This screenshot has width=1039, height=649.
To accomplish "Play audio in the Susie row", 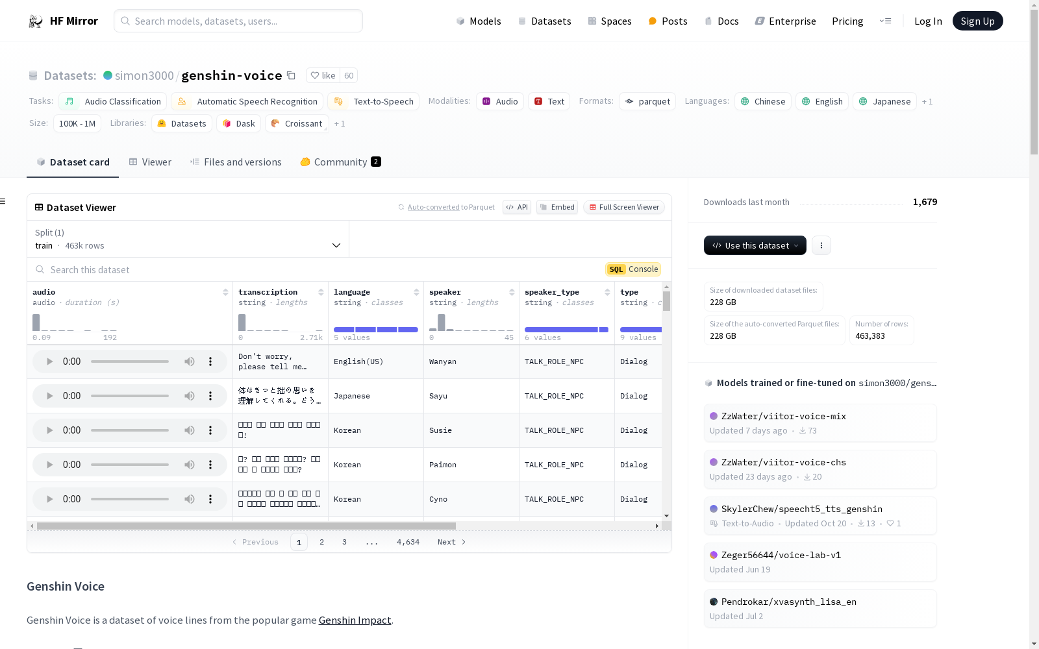I will pyautogui.click(x=49, y=430).
